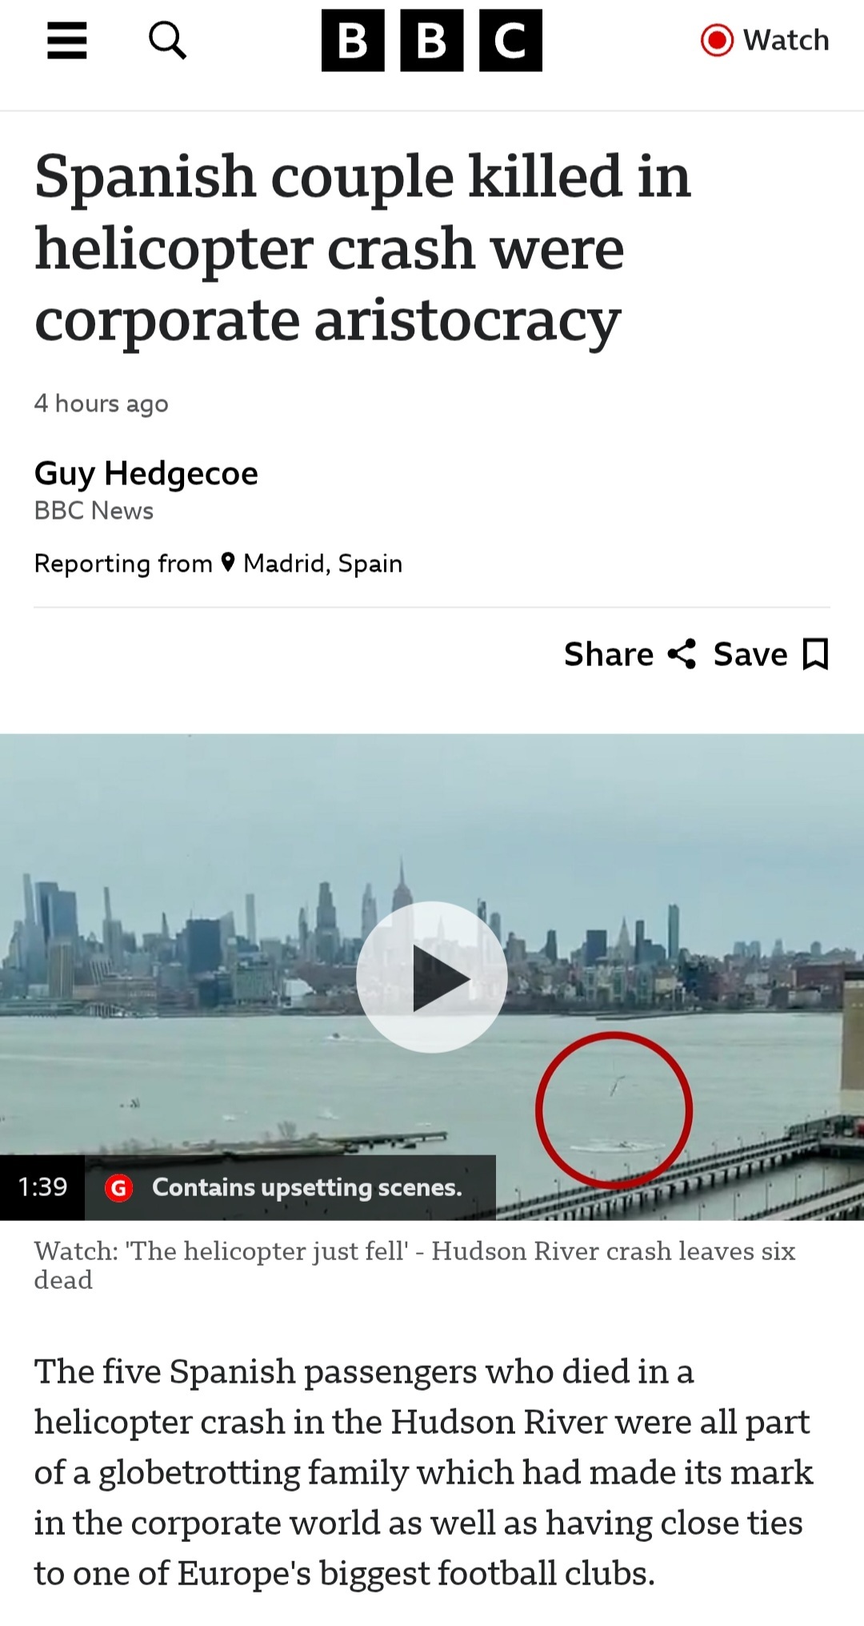Tap the share network icon
This screenshot has height=1626, width=864.
(682, 654)
